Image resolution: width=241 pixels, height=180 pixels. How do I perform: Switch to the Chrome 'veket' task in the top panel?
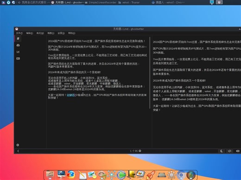pos(168,2)
